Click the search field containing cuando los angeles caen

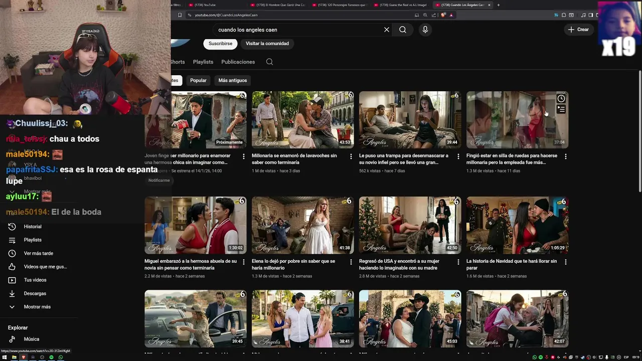[298, 30]
